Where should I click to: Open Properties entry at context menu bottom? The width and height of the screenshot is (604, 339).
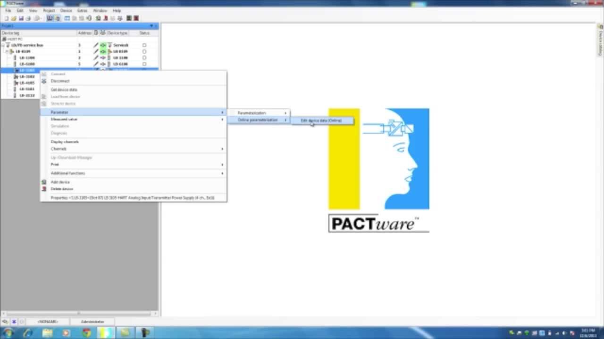[x=134, y=198]
